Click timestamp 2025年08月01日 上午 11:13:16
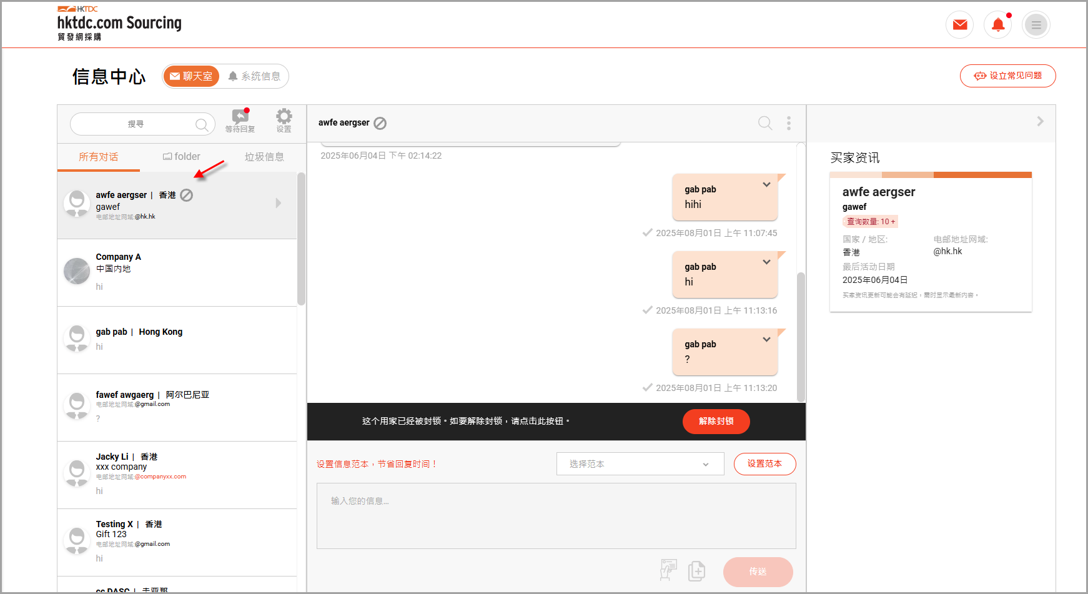1088x594 pixels. click(716, 310)
